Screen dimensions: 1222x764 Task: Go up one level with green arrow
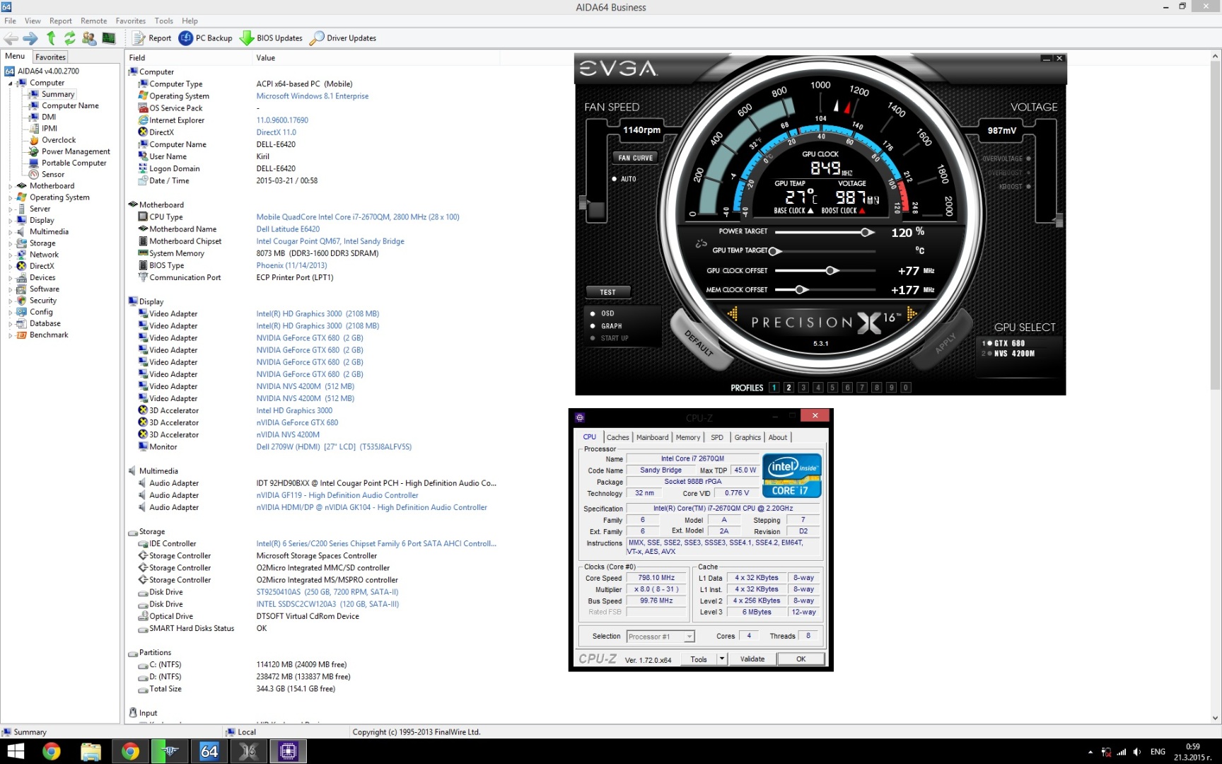[51, 38]
